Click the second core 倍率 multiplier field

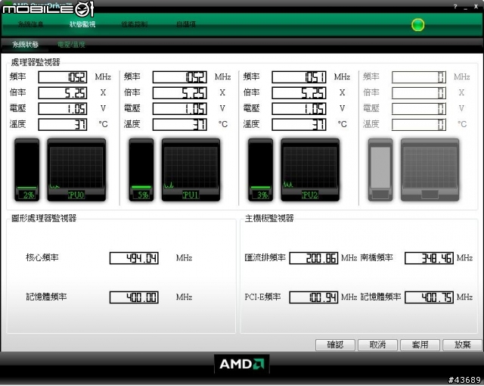click(180, 92)
